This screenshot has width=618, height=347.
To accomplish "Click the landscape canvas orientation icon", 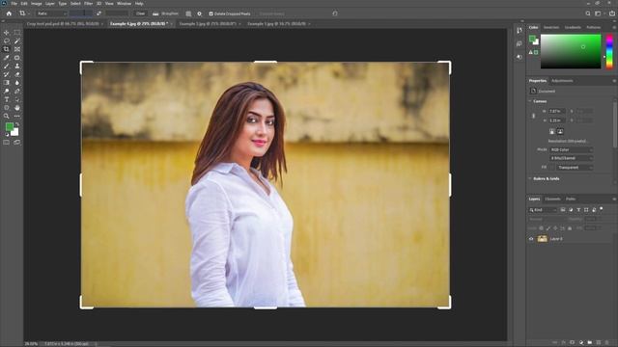I will pos(560,131).
